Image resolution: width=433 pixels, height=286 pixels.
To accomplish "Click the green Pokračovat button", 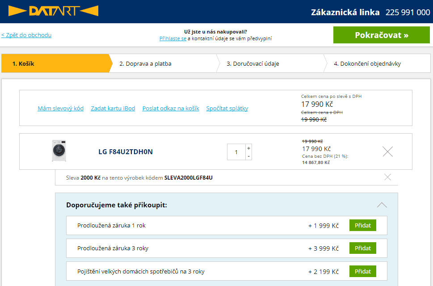I will (381, 35).
